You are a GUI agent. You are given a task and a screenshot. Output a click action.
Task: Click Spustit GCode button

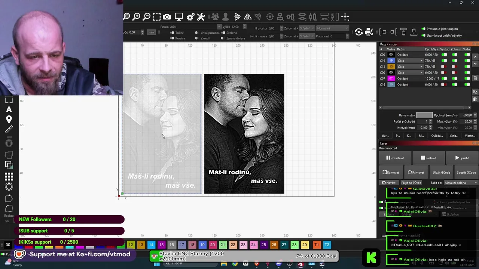pyautogui.click(x=466, y=172)
